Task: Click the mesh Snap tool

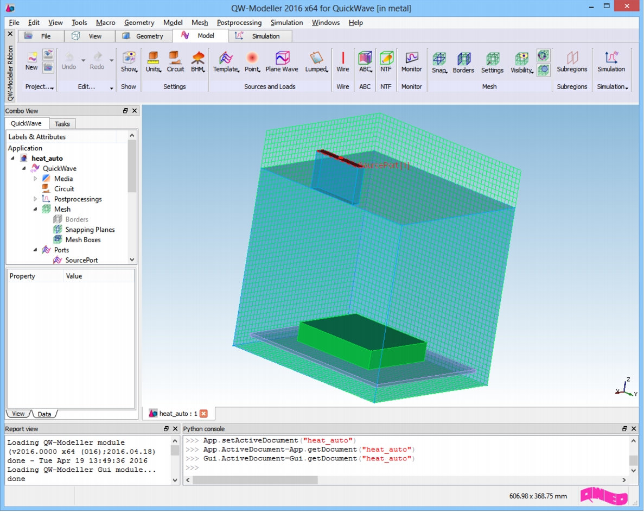Action: click(439, 62)
